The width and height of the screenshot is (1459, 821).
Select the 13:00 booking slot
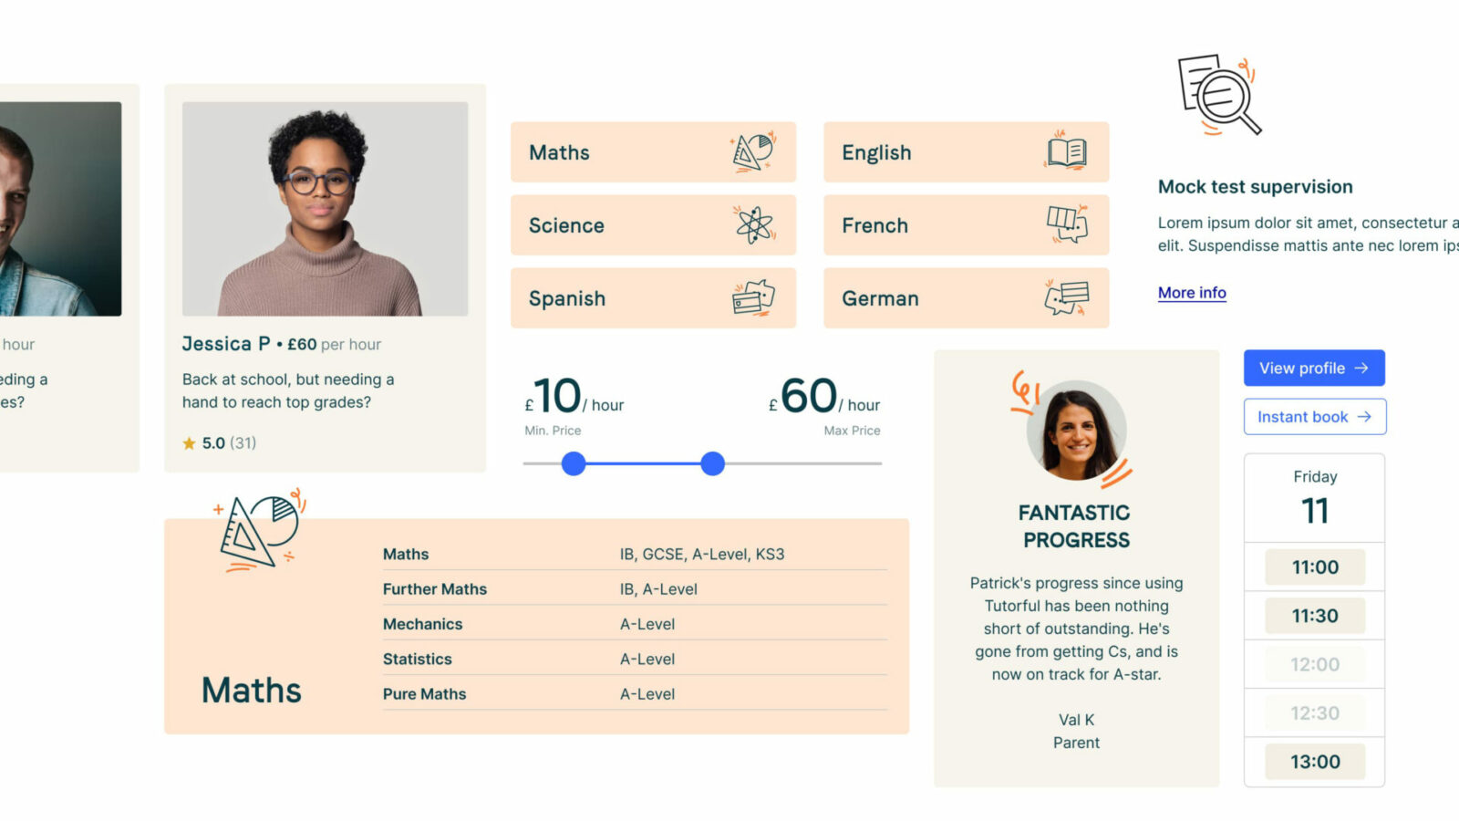(x=1314, y=761)
